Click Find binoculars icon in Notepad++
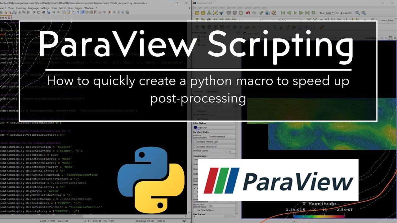 pos(44,12)
